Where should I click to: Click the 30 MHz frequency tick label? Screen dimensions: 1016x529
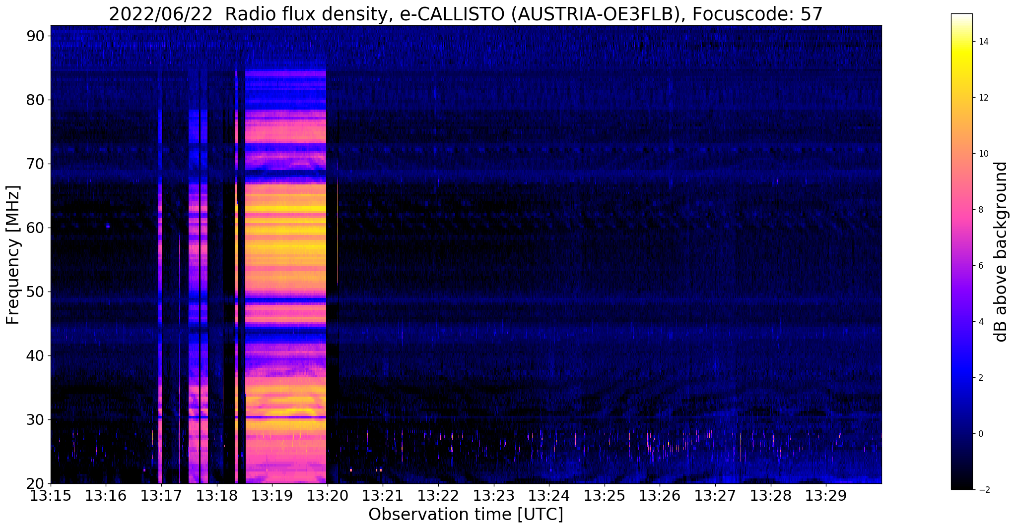[35, 419]
